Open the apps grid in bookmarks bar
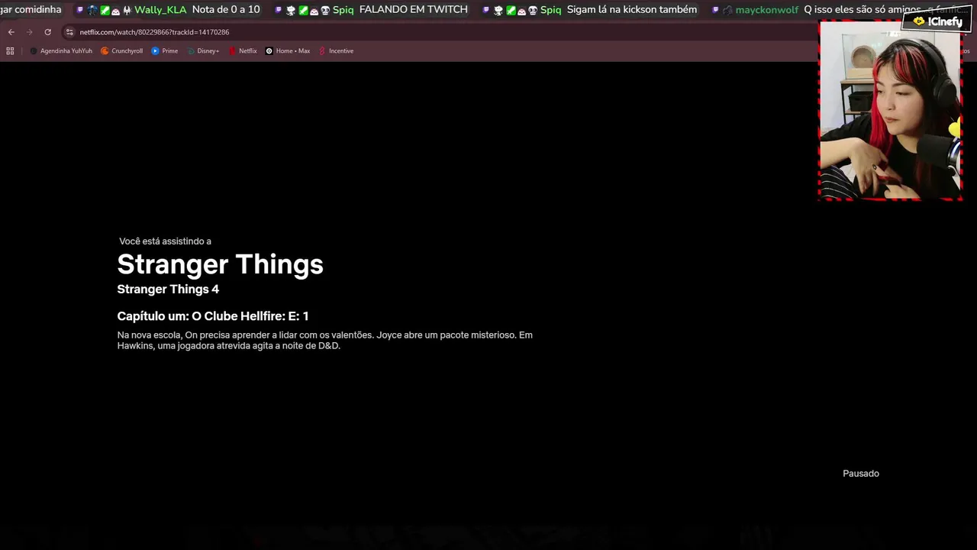The image size is (977, 550). 10,51
